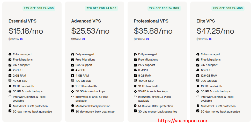Click the Advanced VPS 4 vCPU icon

[x=73, y=70]
